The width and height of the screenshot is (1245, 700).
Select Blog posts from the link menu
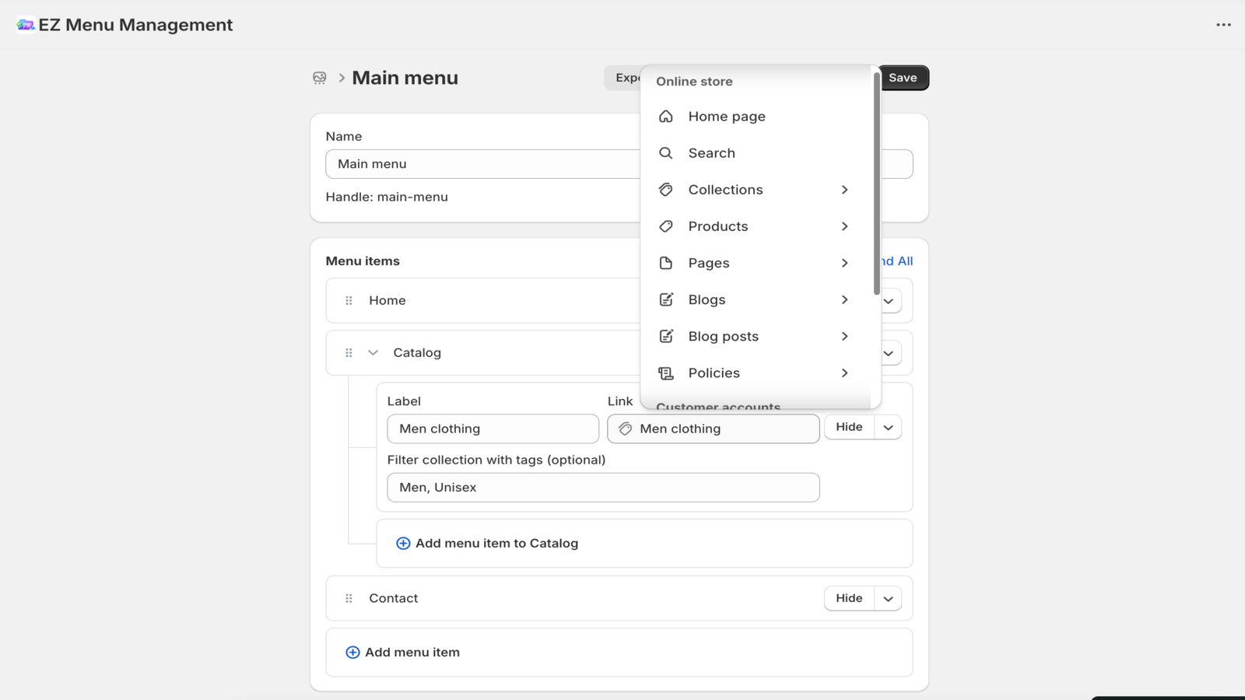[723, 336]
